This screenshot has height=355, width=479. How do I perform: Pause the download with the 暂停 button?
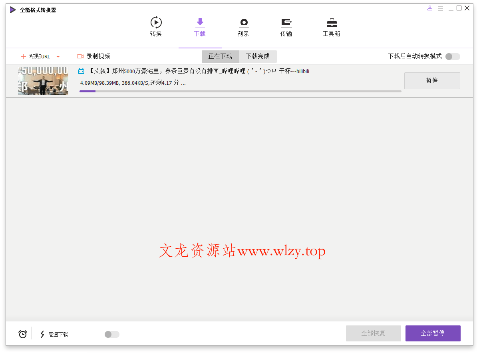click(432, 80)
